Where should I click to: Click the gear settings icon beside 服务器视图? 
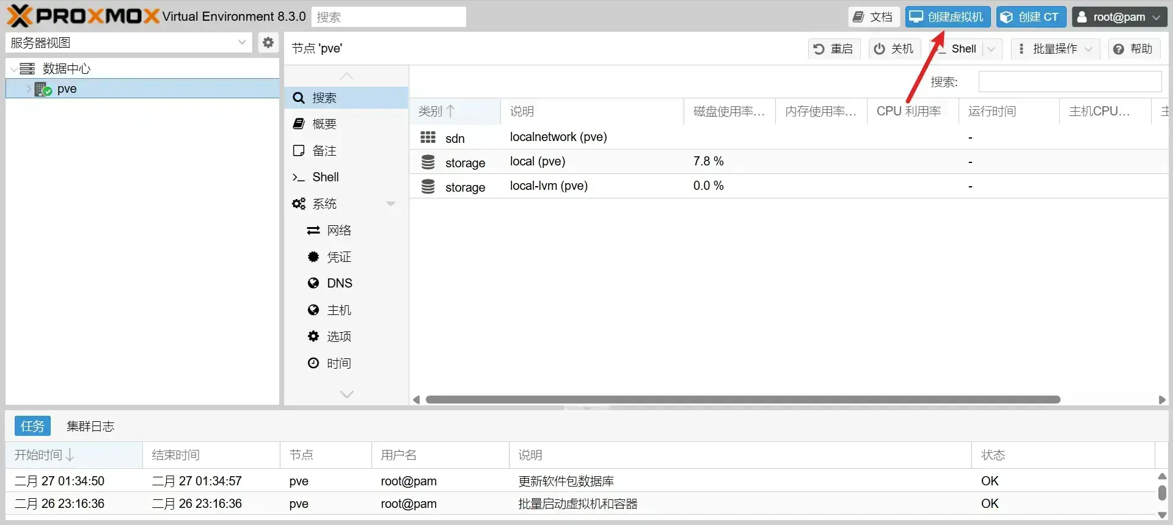tap(268, 43)
